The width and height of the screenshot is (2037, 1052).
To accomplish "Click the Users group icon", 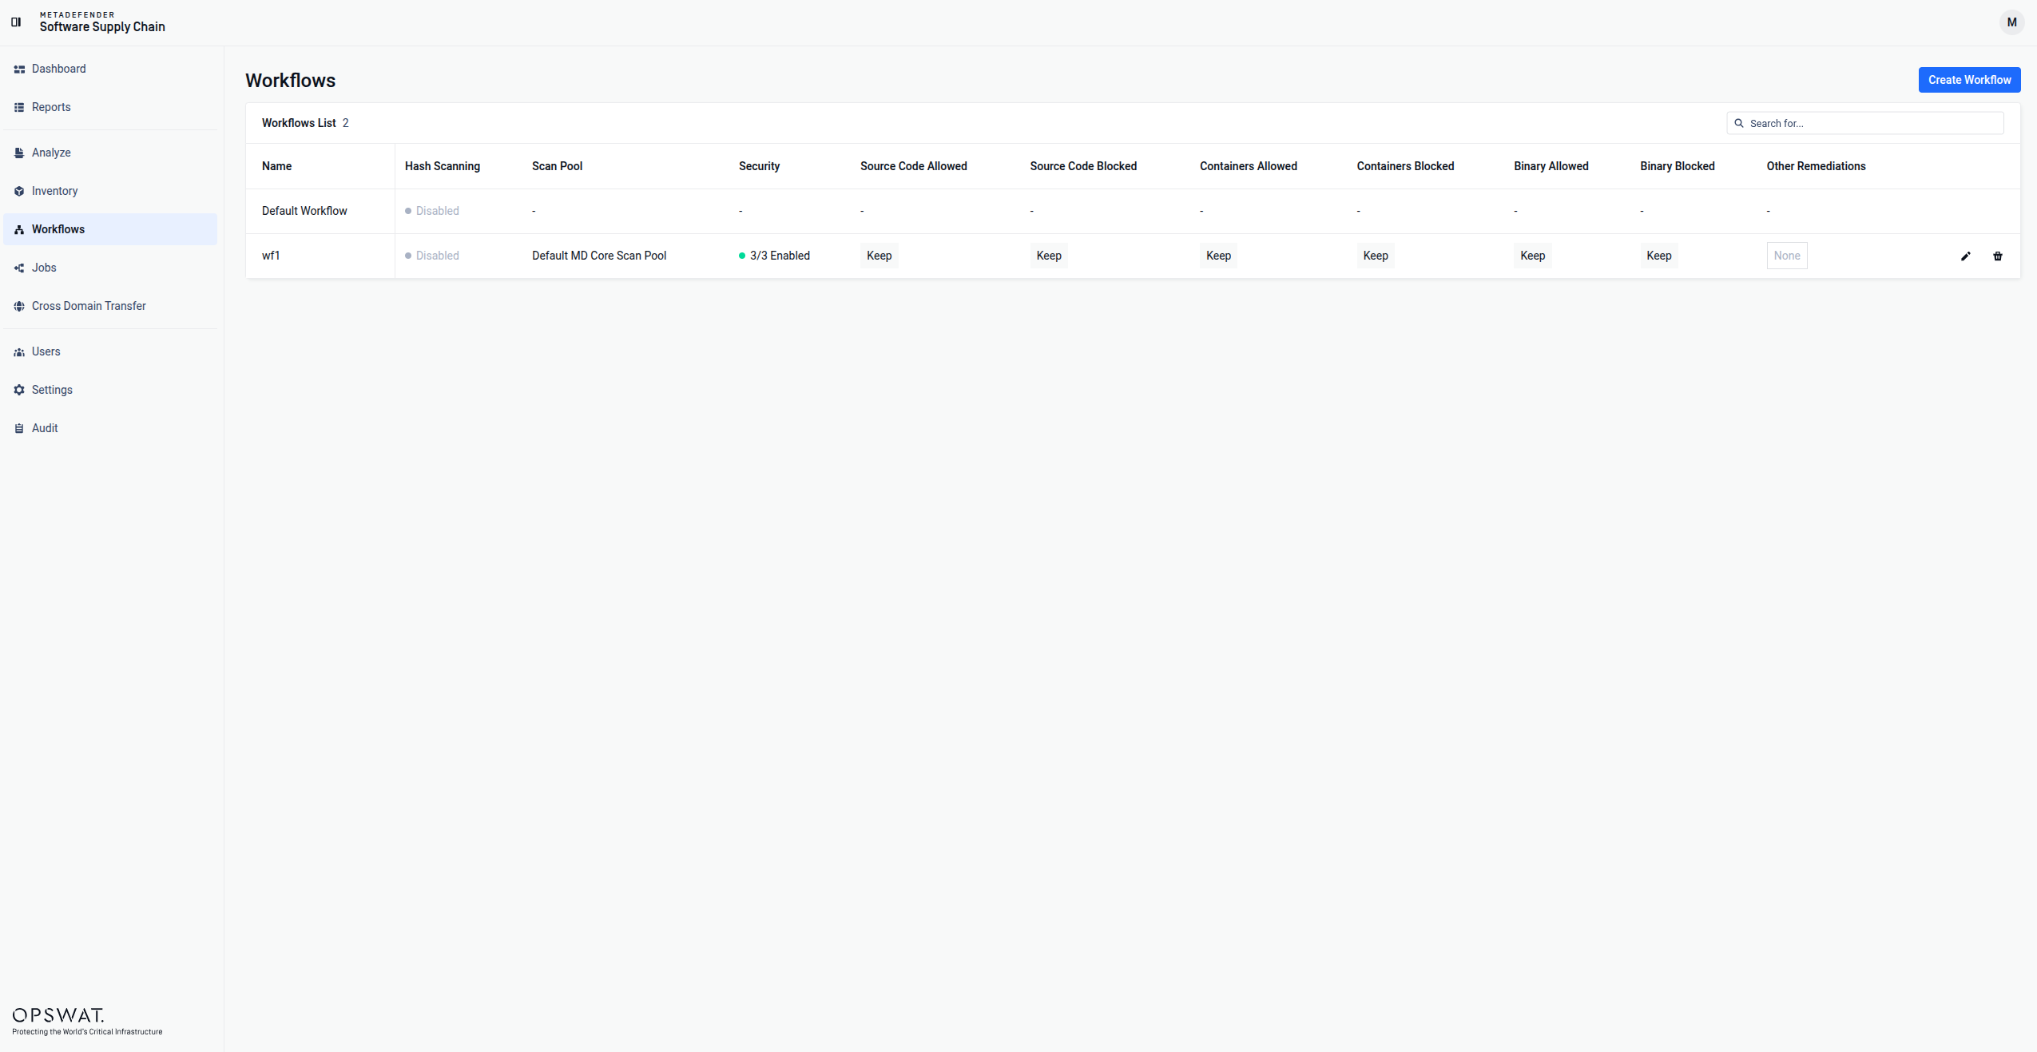I will [x=19, y=351].
